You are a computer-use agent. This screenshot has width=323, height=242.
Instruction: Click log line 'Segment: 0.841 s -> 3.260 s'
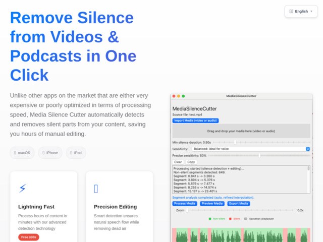[x=194, y=176]
